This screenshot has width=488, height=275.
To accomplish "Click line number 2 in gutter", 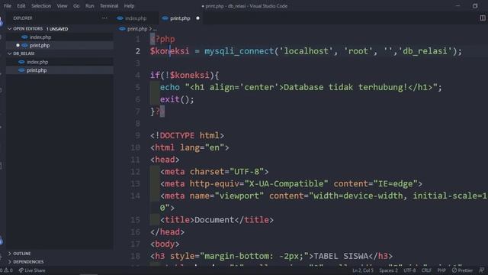I will coord(137,51).
